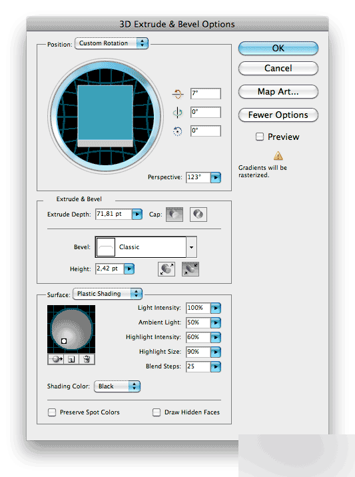Turn cap on for solid appearance
Screen dimensions: 355x477
(175, 215)
